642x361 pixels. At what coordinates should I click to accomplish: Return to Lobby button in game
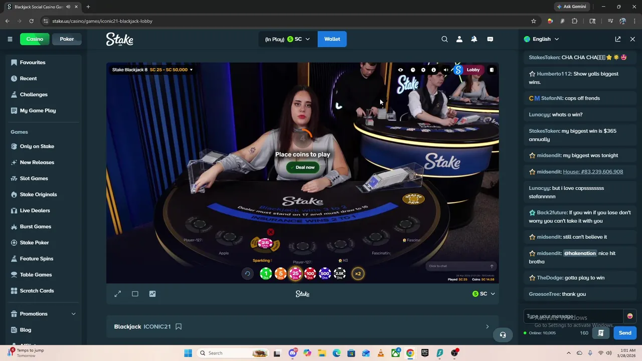click(x=473, y=70)
